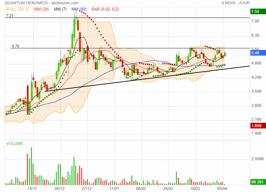Click the 17/01 date axis label
266x192 pixels.
[x=114, y=188]
